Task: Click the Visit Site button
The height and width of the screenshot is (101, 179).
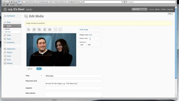Action: [x=29, y=10]
